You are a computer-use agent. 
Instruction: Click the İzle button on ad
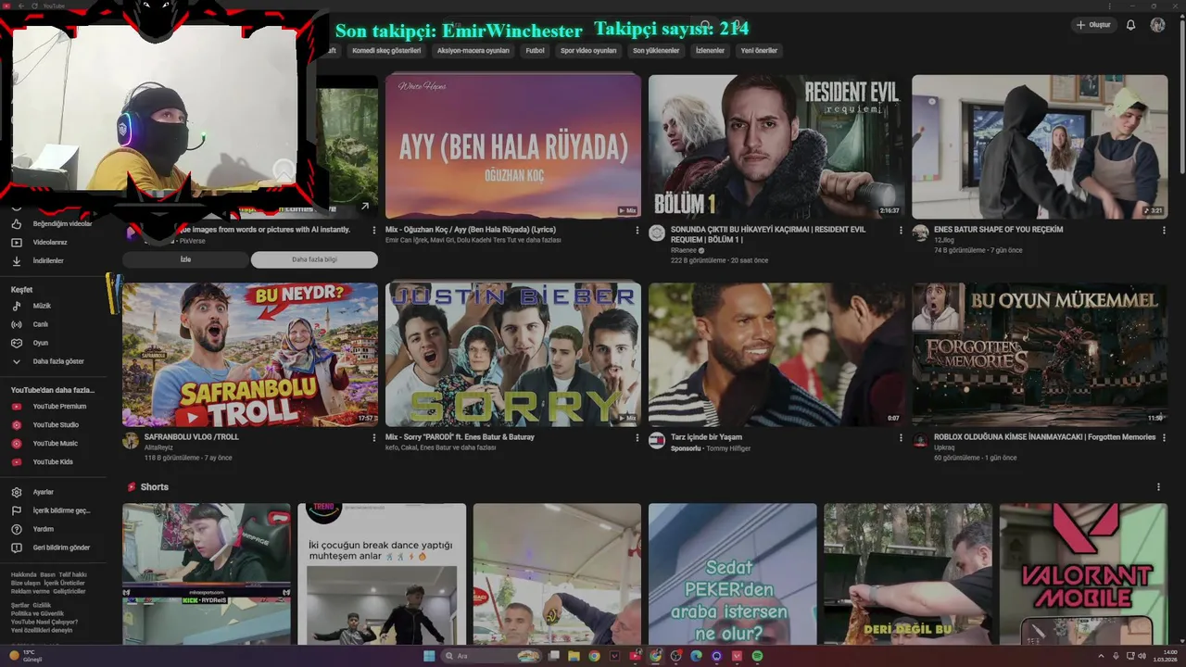pos(185,259)
